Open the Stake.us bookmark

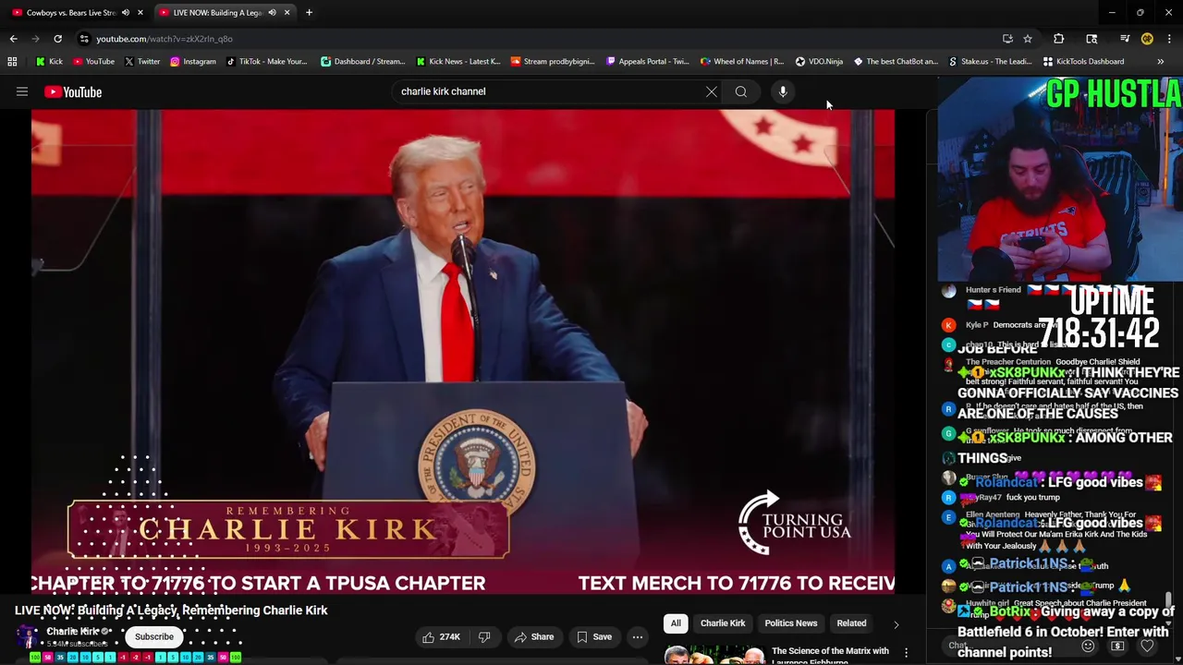click(x=990, y=61)
